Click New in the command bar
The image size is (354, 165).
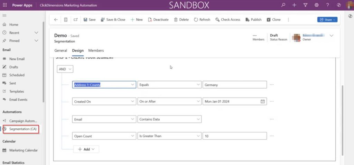tap(137, 20)
